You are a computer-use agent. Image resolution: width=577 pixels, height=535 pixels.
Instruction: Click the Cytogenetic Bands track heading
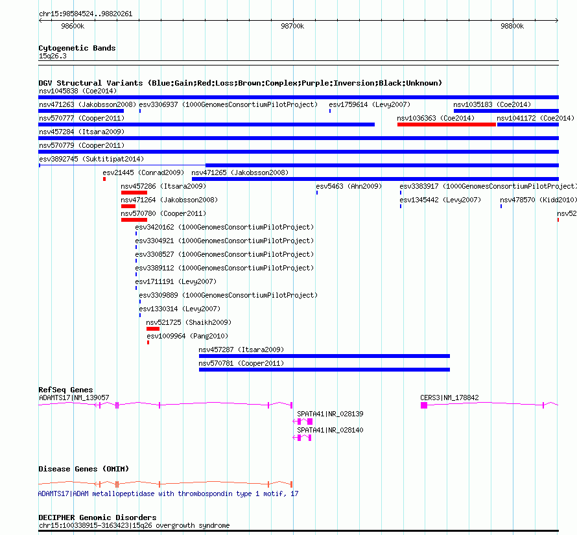(x=77, y=48)
